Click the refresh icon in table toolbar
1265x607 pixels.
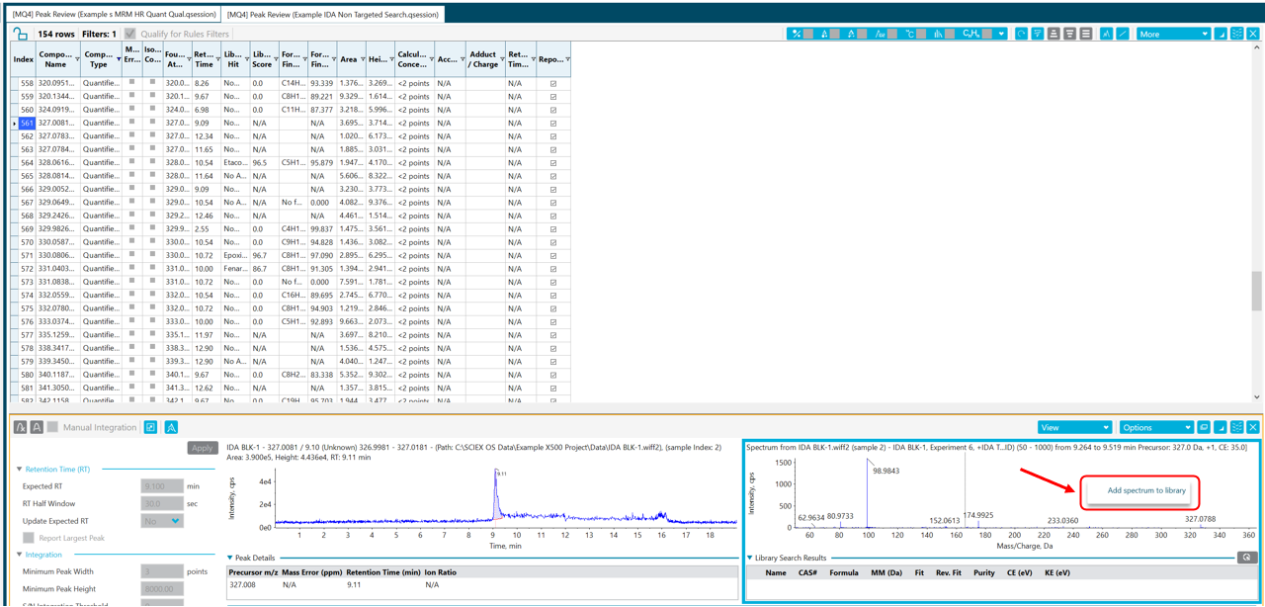(1021, 34)
